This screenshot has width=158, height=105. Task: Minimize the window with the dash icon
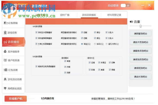point(143,5)
